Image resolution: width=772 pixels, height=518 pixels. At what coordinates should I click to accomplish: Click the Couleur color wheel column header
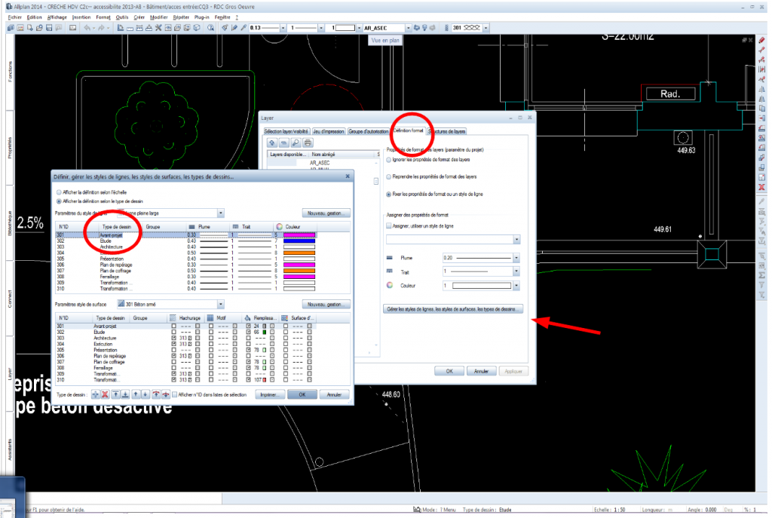click(279, 226)
